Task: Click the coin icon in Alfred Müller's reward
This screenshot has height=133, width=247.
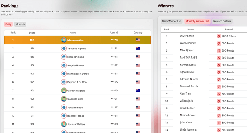Action: [219, 72]
